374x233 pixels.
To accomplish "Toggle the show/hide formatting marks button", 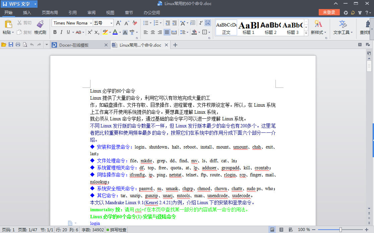I will pos(201,23).
